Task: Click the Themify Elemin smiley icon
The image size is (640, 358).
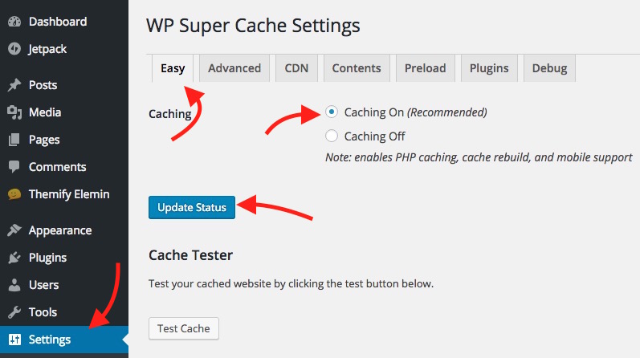Action: (x=14, y=194)
